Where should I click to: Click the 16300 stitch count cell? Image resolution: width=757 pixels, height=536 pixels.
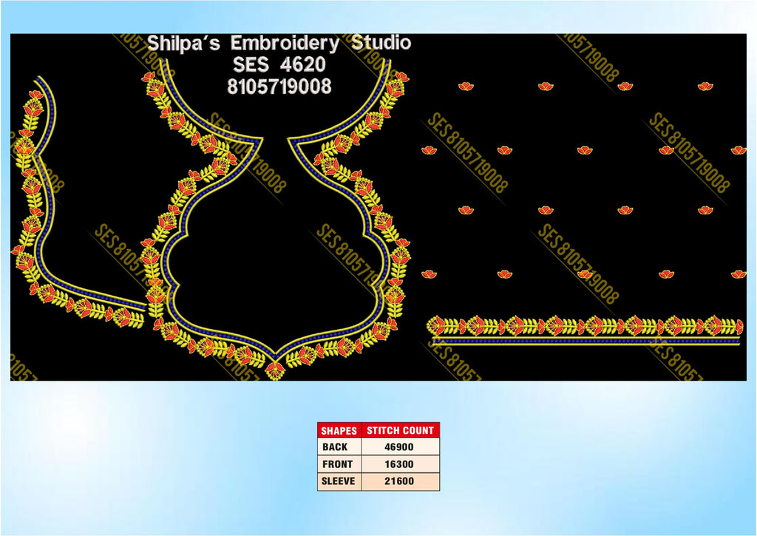pos(400,464)
